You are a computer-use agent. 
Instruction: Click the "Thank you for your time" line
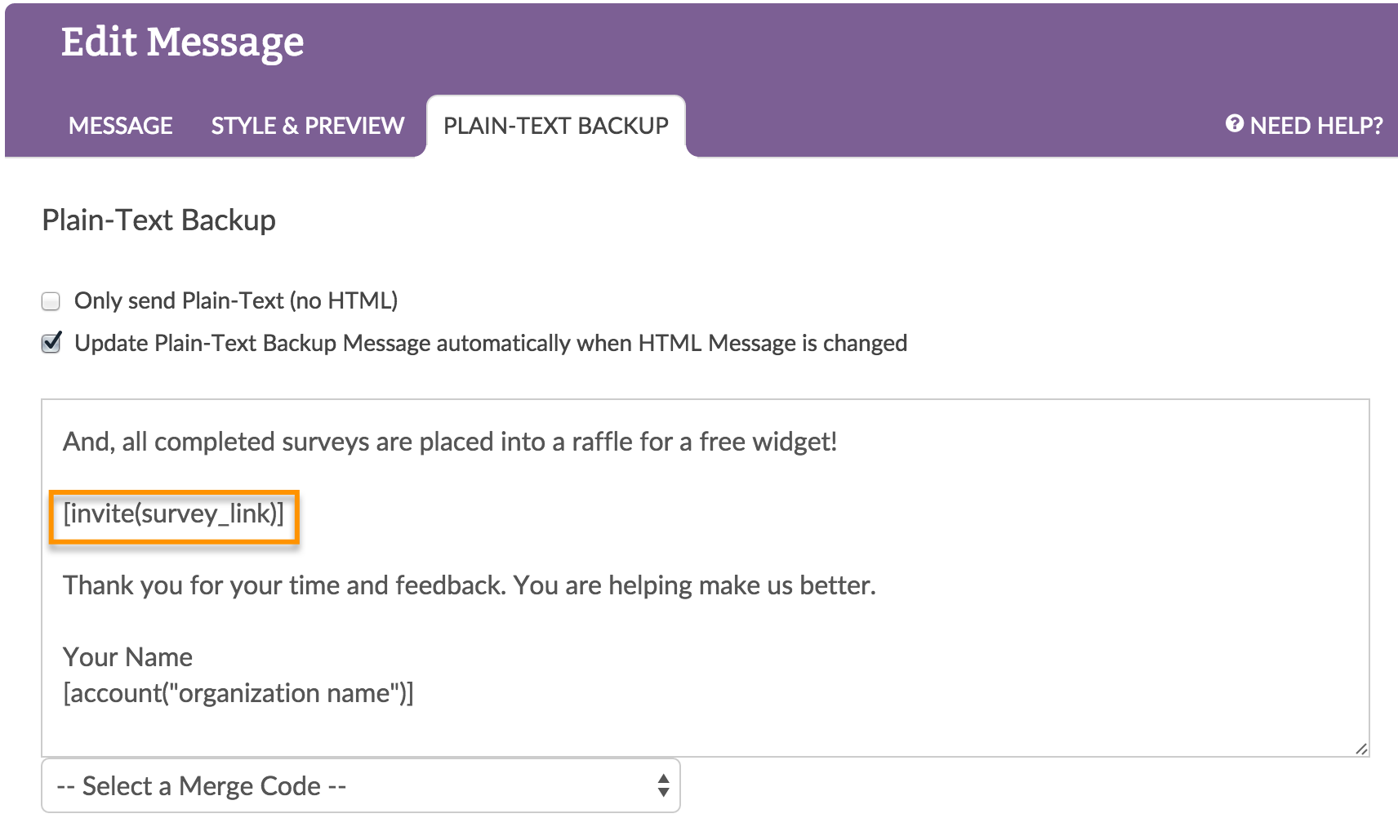coord(469,585)
